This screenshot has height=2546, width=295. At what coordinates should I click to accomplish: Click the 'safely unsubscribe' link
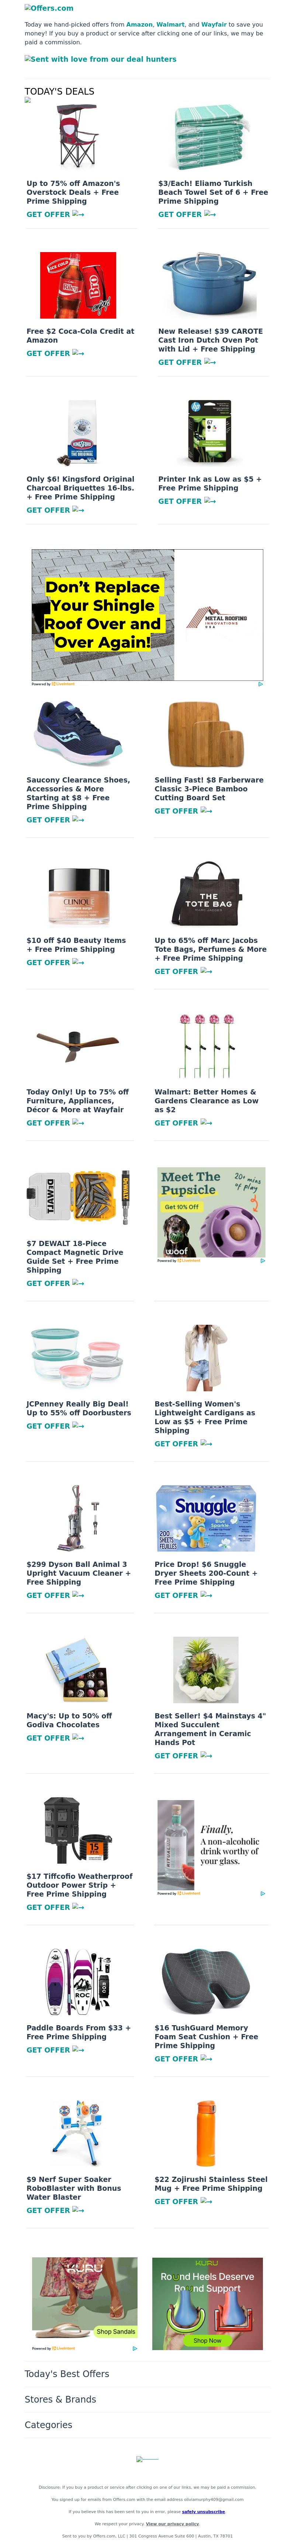(203, 2511)
